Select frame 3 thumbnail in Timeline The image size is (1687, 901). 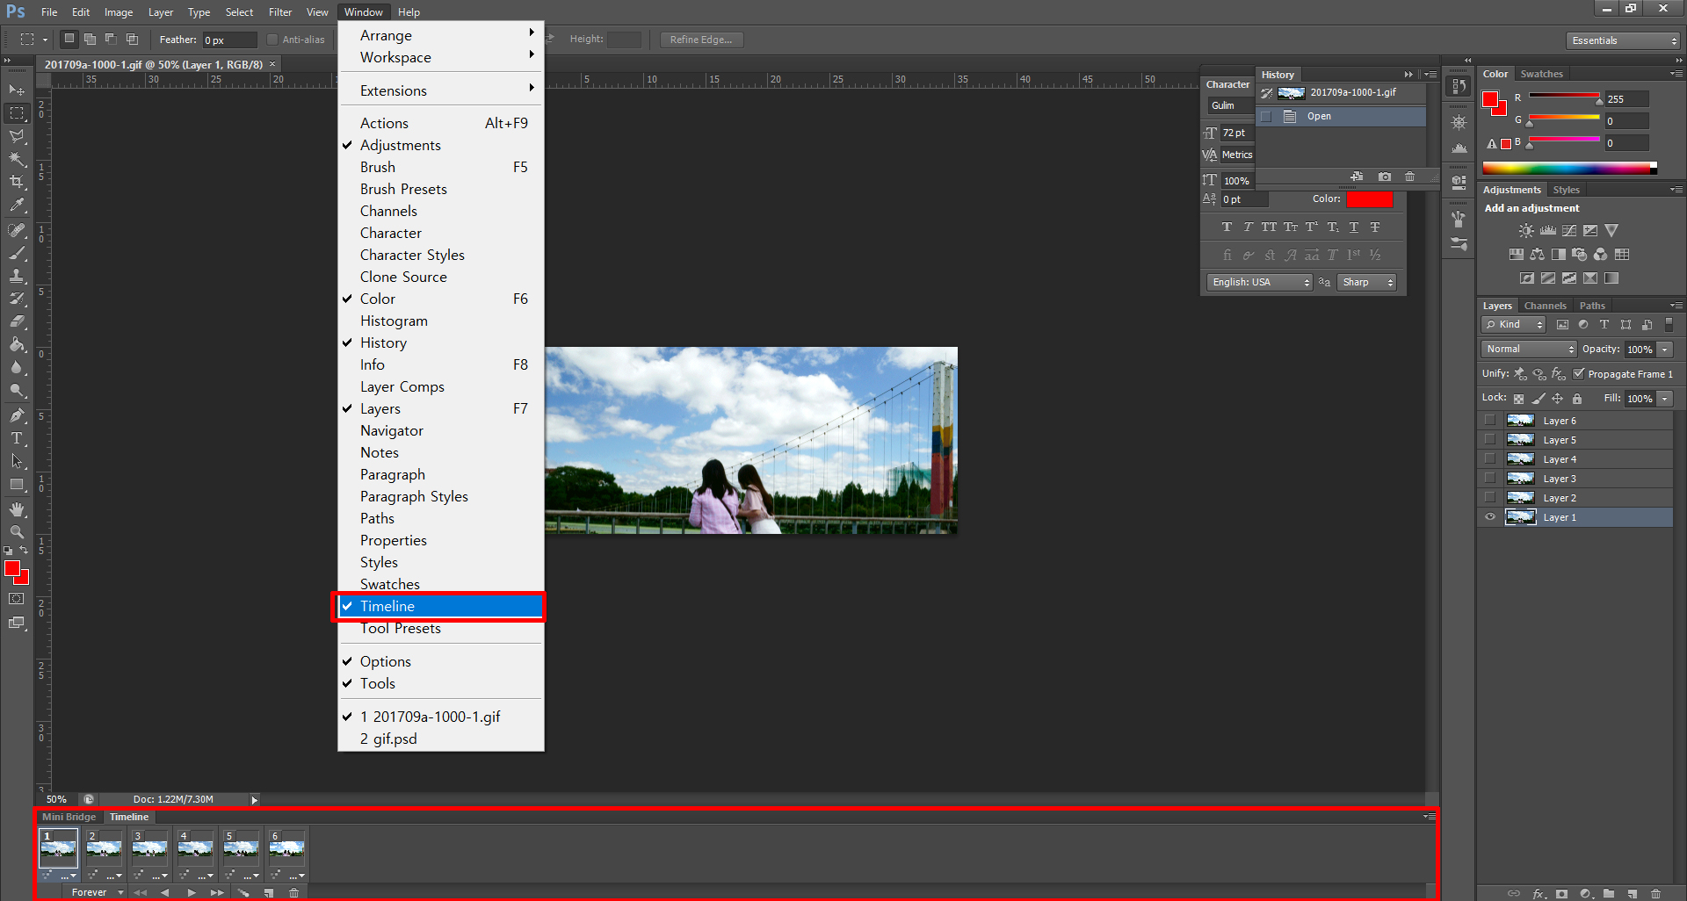click(149, 848)
